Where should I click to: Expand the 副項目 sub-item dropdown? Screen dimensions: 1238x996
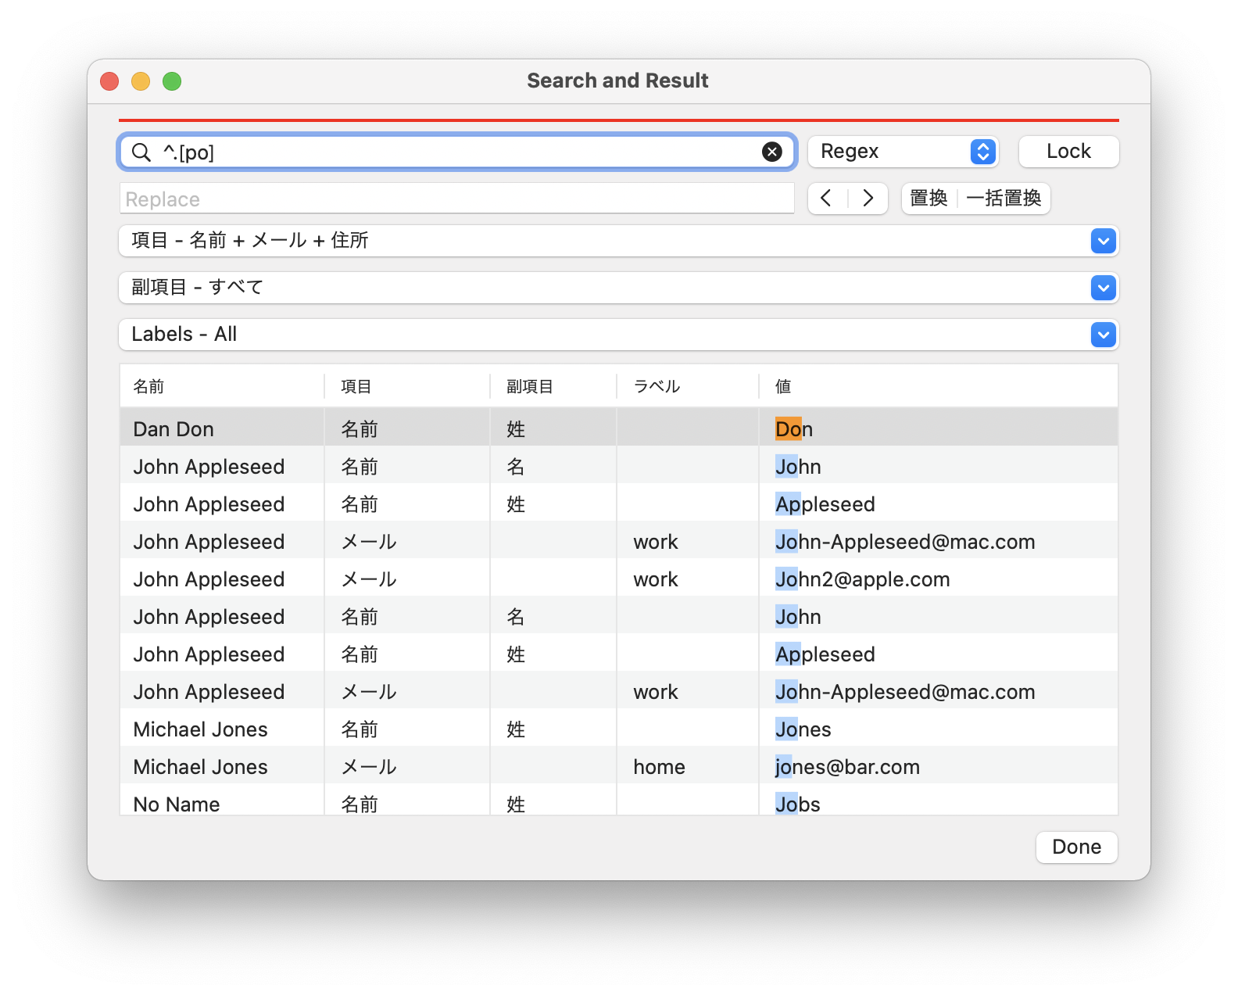1102,288
